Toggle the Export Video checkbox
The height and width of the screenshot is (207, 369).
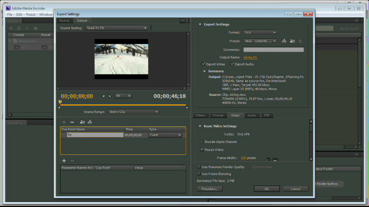[203, 64]
